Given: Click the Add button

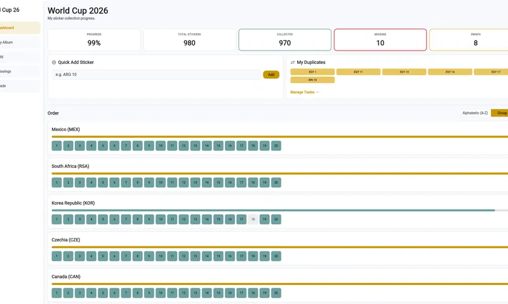Looking at the screenshot, I should 271,75.
